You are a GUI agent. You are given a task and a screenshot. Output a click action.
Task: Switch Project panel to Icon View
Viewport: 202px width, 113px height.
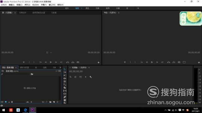click(x=6, y=102)
